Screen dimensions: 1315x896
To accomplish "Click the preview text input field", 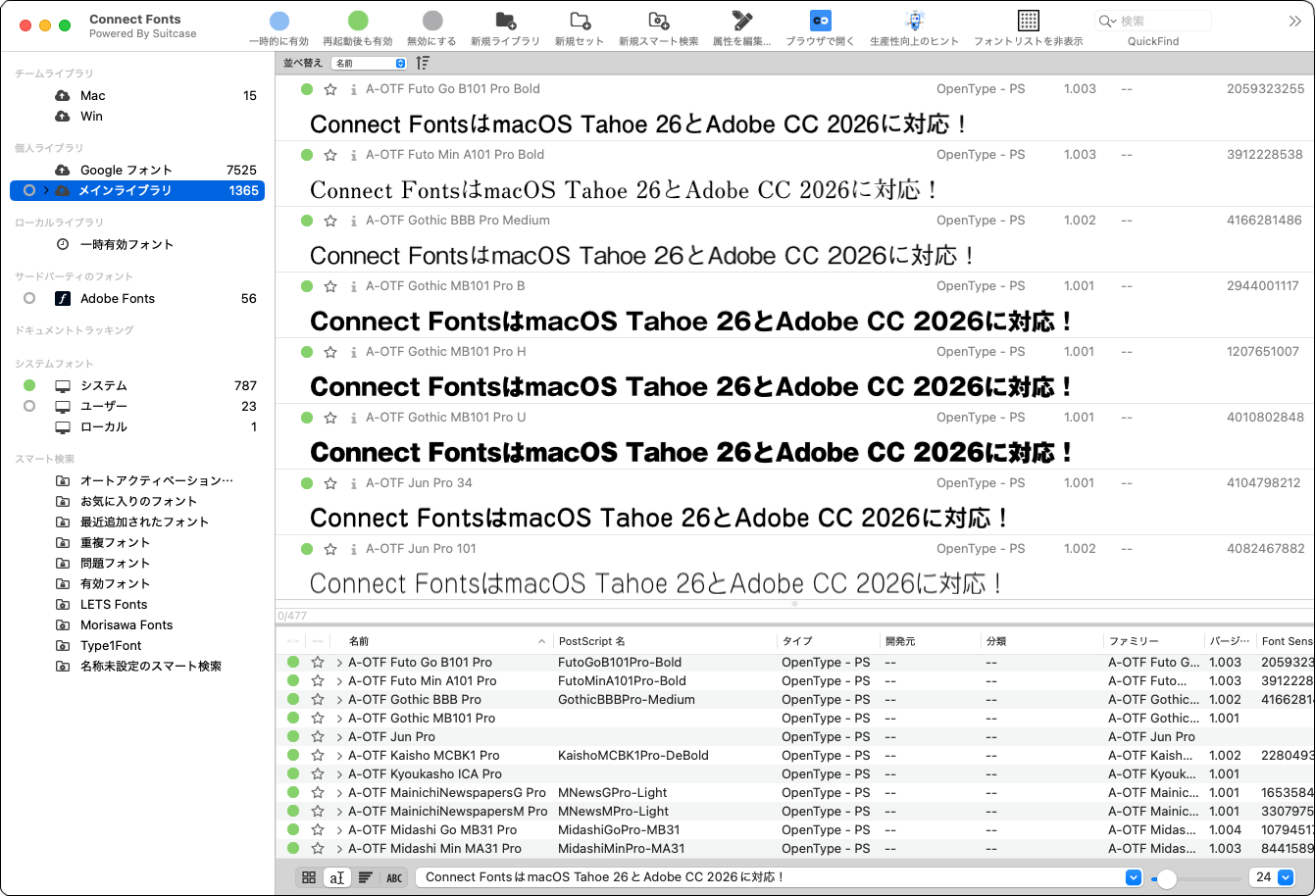I will [x=772, y=877].
